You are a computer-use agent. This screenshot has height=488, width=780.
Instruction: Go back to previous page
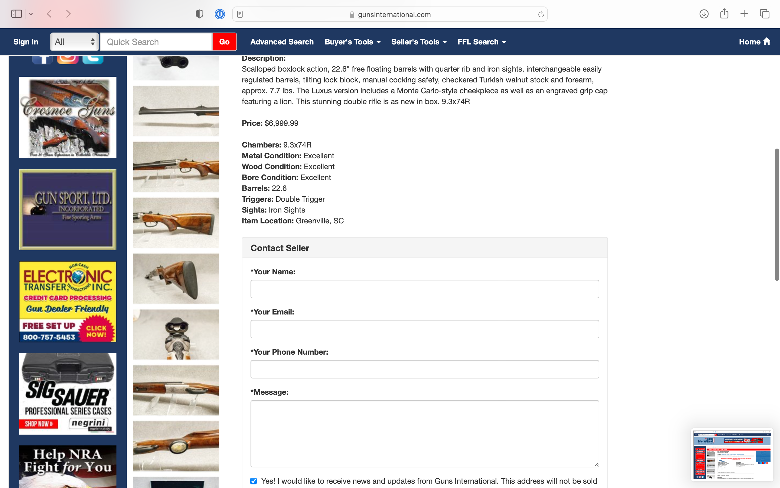tap(49, 14)
